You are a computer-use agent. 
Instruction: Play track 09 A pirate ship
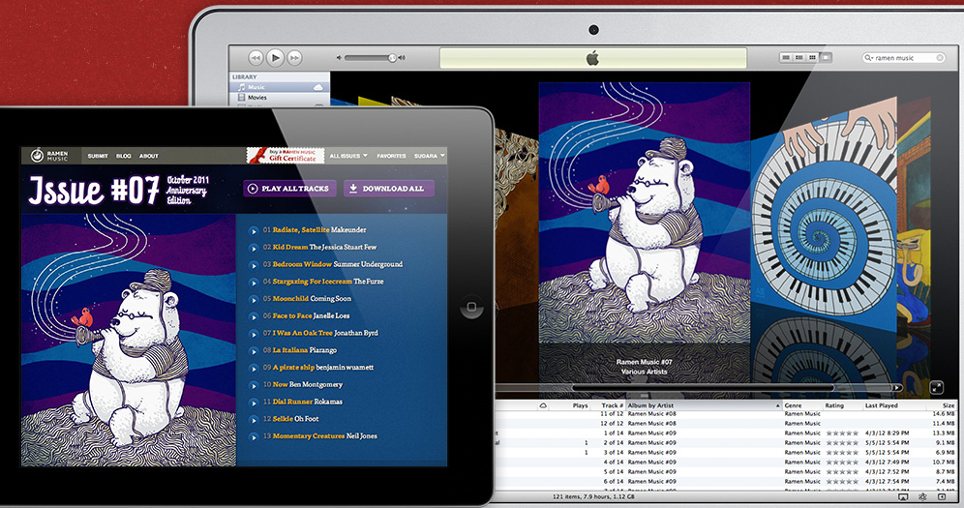tap(254, 369)
